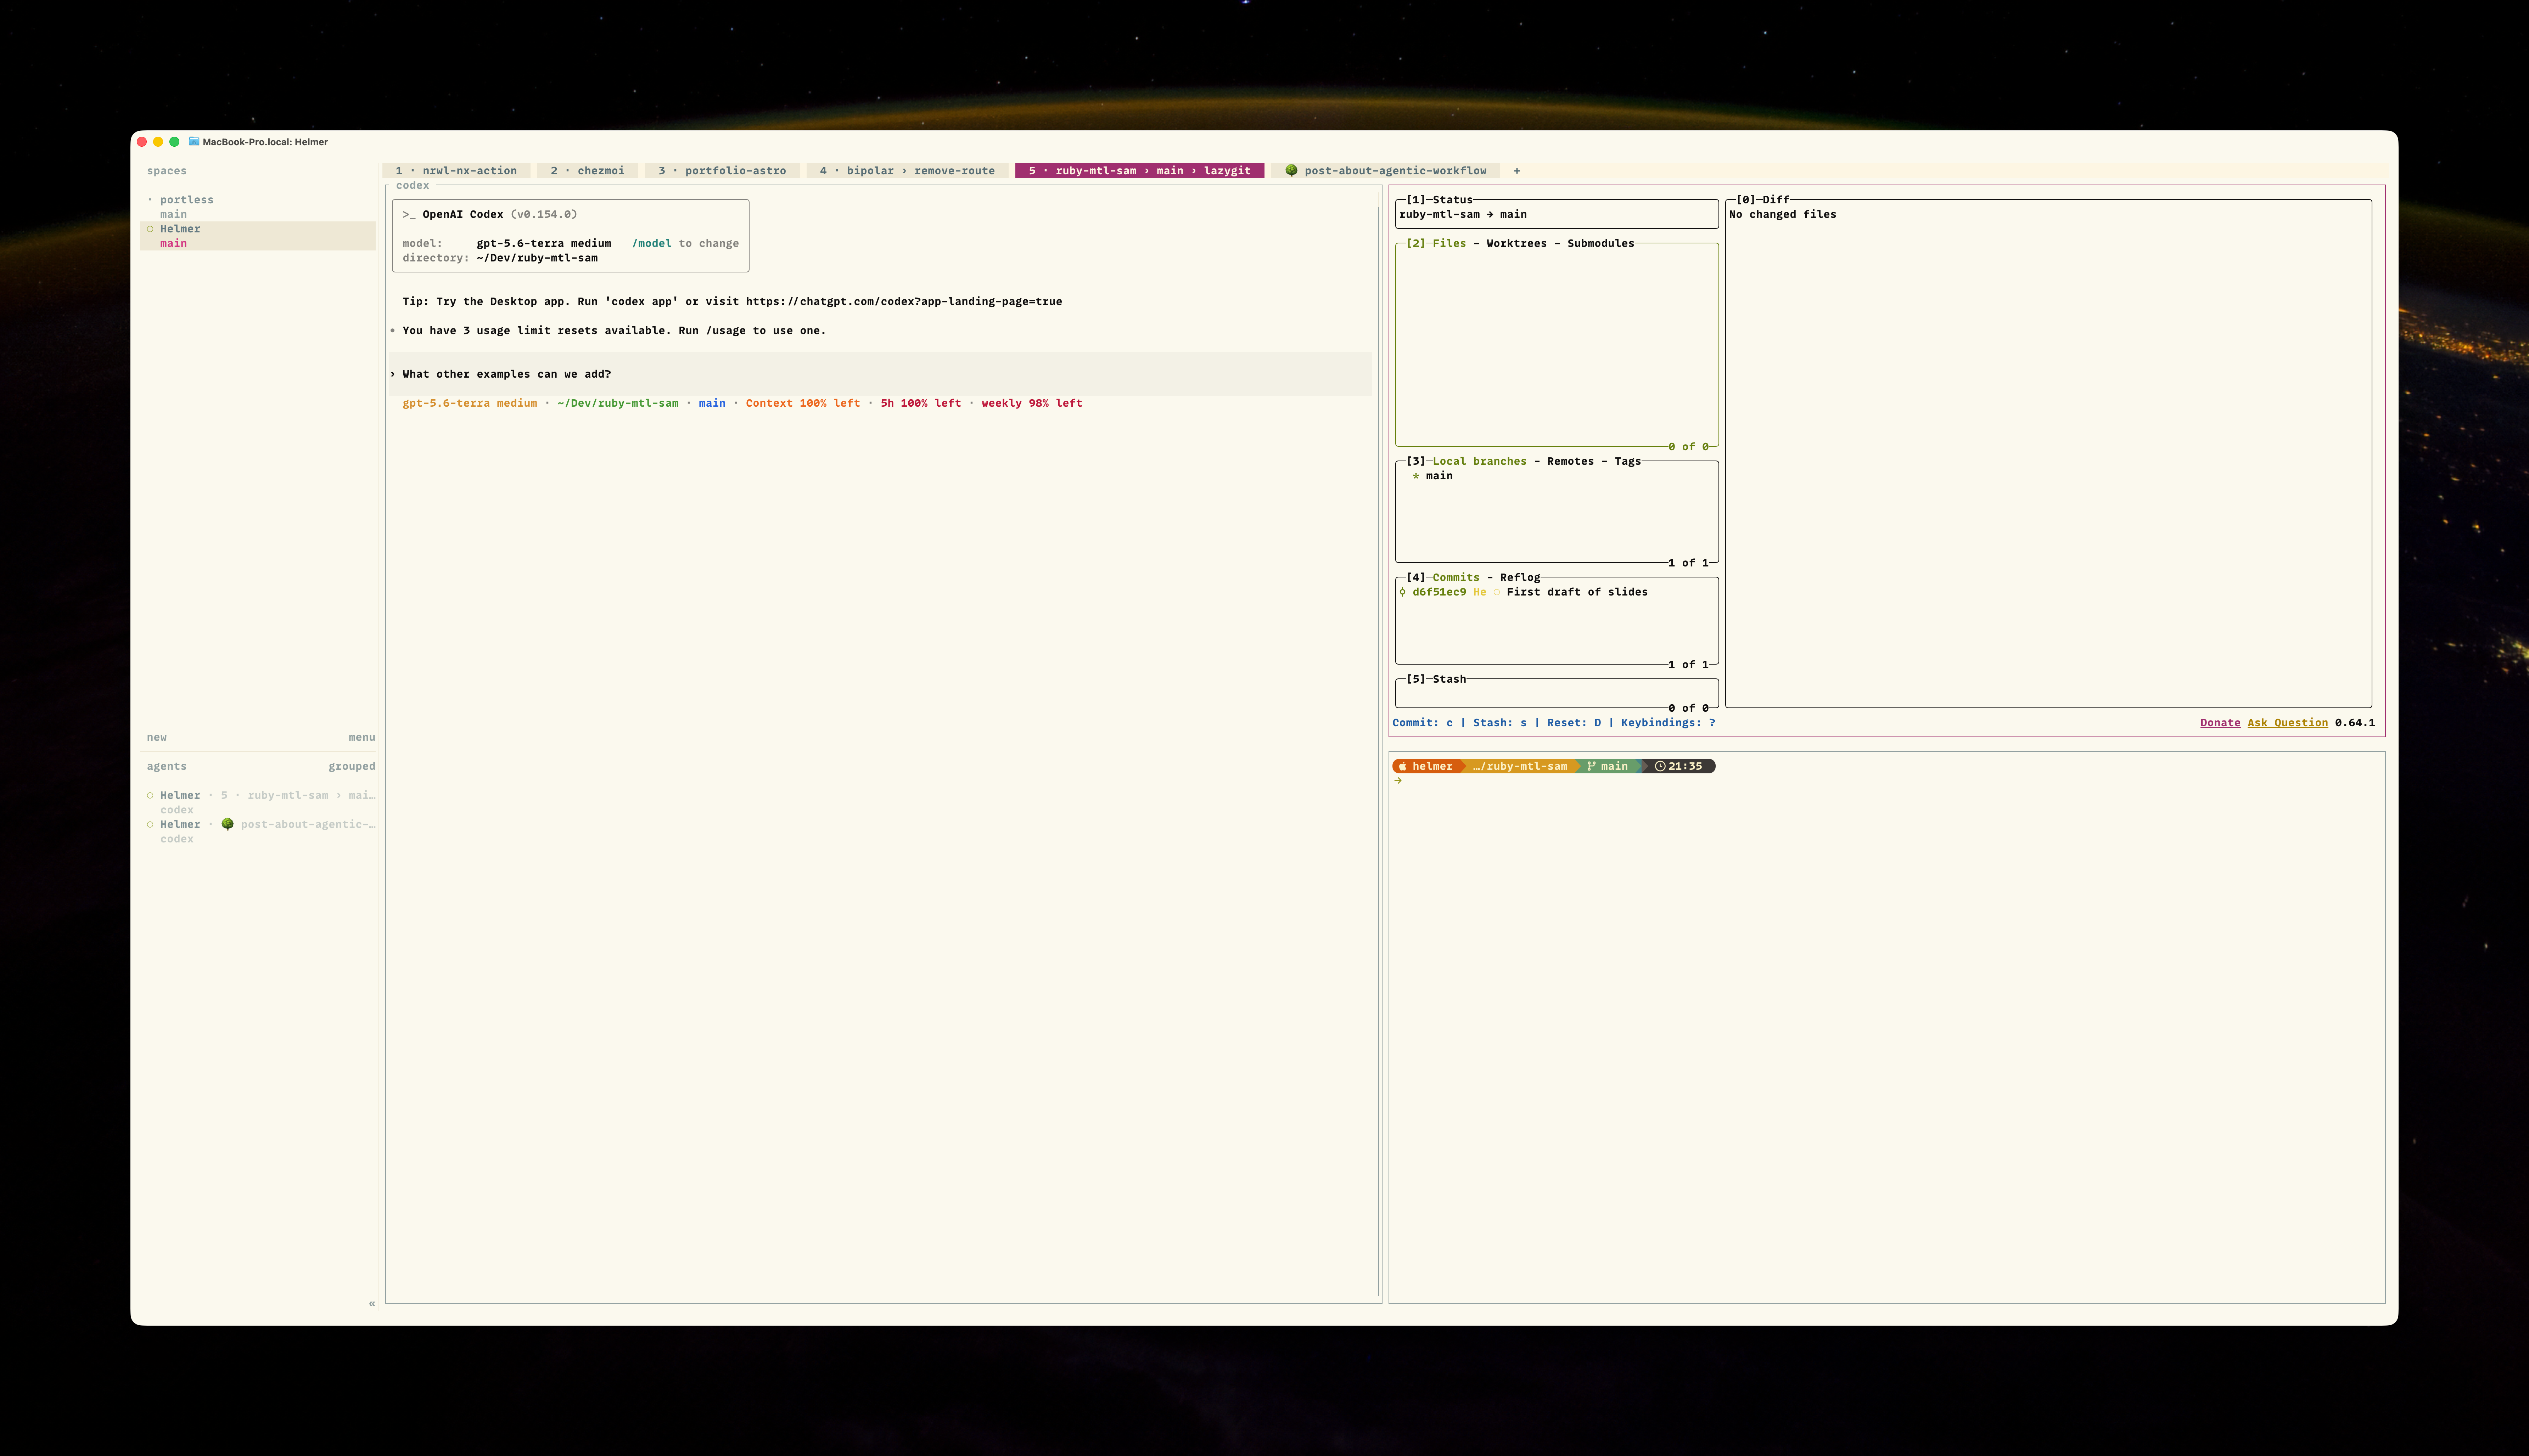
Task: Create a new space via new
Action: click(x=157, y=738)
